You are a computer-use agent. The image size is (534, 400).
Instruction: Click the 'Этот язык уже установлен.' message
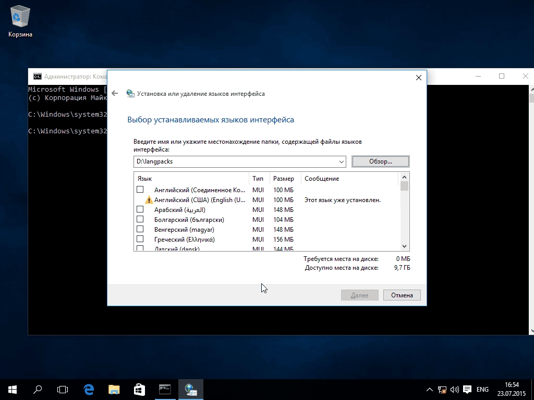coord(343,200)
